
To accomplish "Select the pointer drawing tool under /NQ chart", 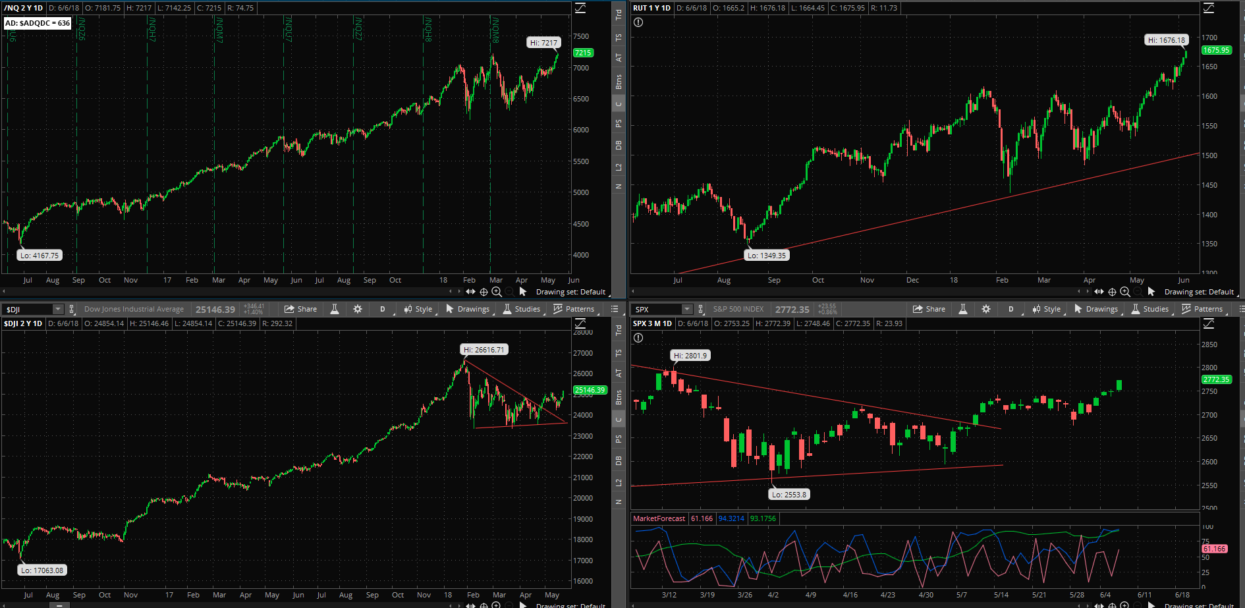I will [523, 291].
